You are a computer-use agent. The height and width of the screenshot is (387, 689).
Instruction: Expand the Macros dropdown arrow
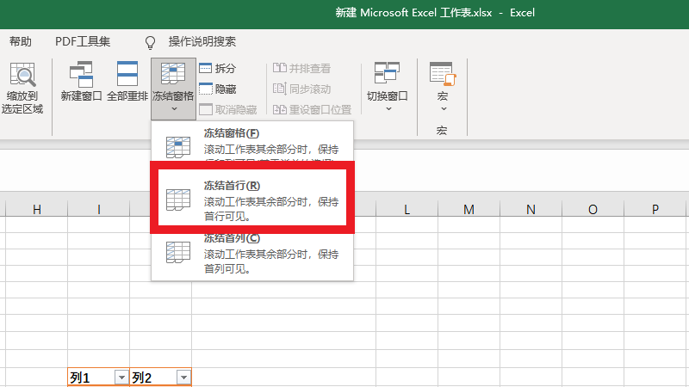tap(442, 109)
